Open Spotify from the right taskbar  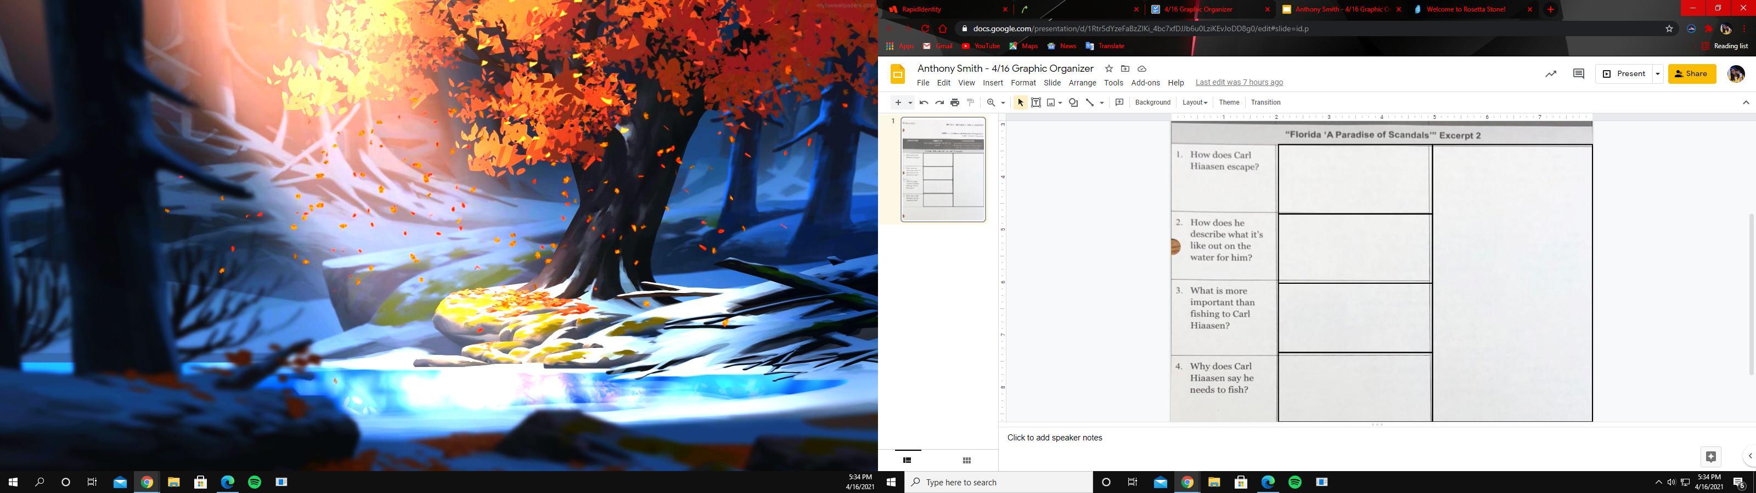[1295, 482]
